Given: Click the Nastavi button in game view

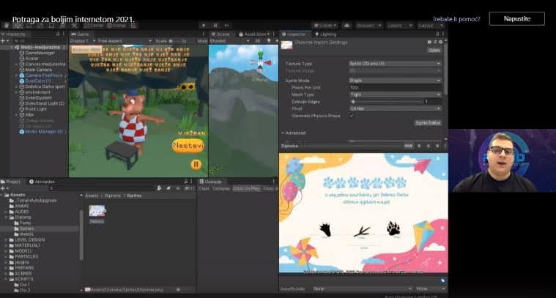Looking at the screenshot, I should point(188,146).
